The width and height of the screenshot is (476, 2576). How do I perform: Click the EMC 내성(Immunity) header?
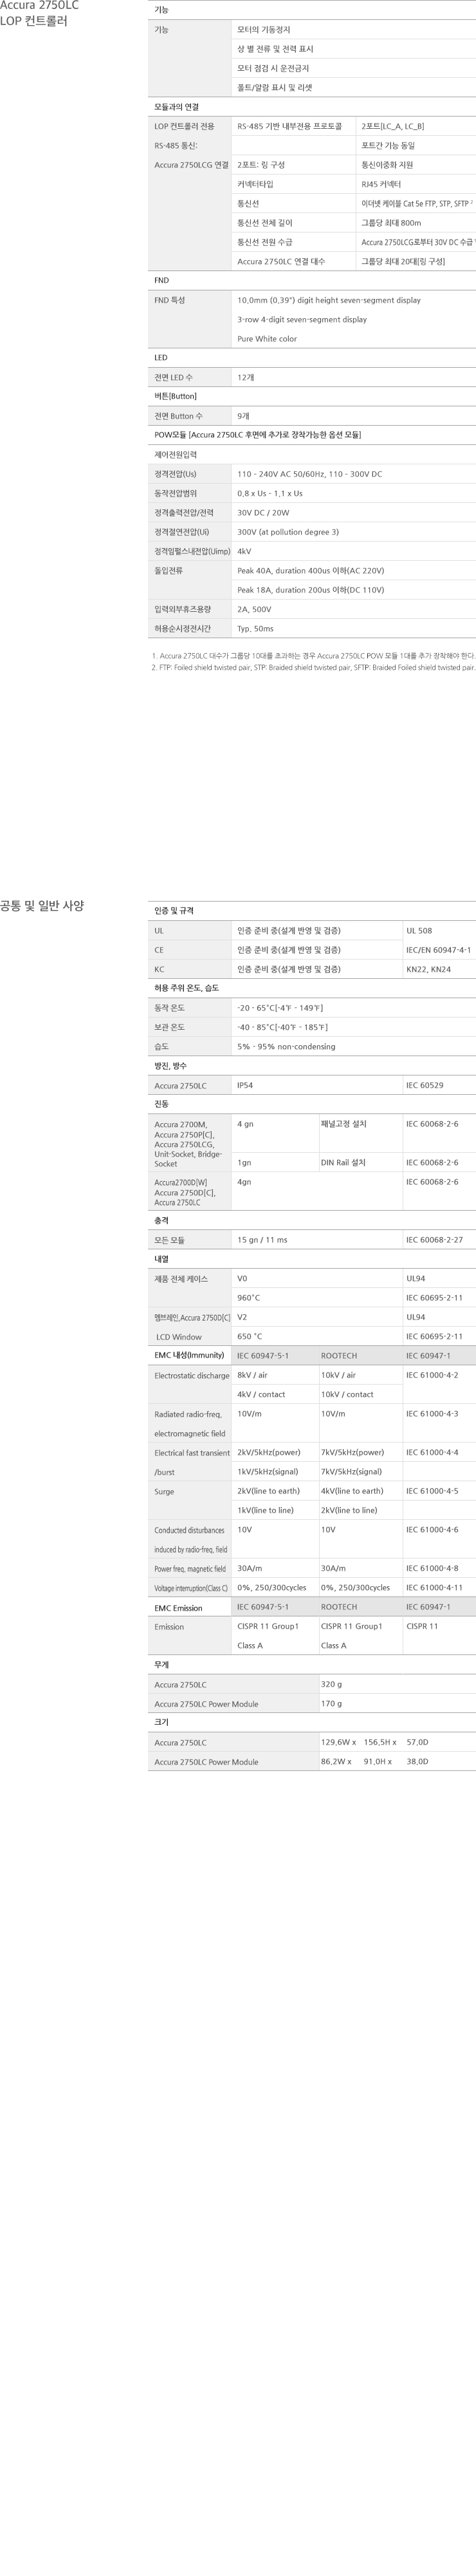point(188,1356)
